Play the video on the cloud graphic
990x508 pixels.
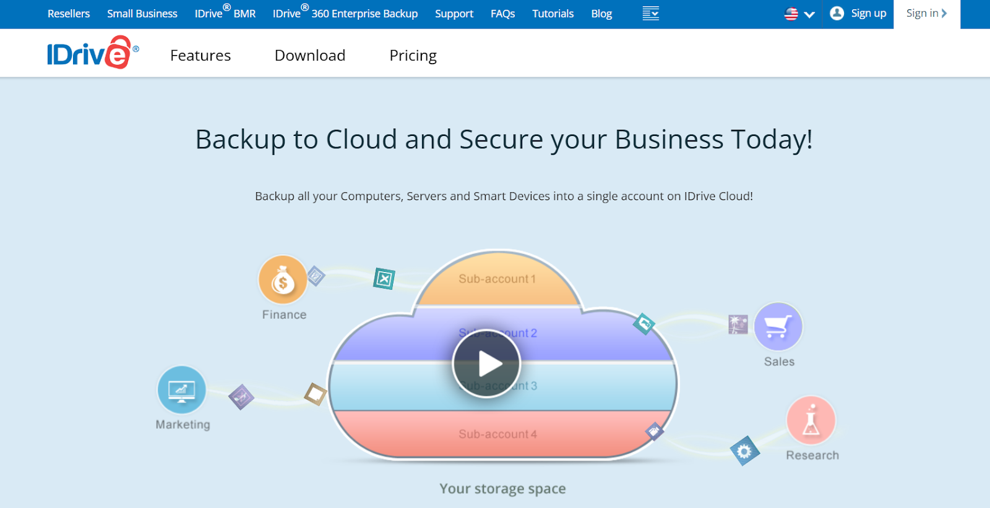(486, 363)
